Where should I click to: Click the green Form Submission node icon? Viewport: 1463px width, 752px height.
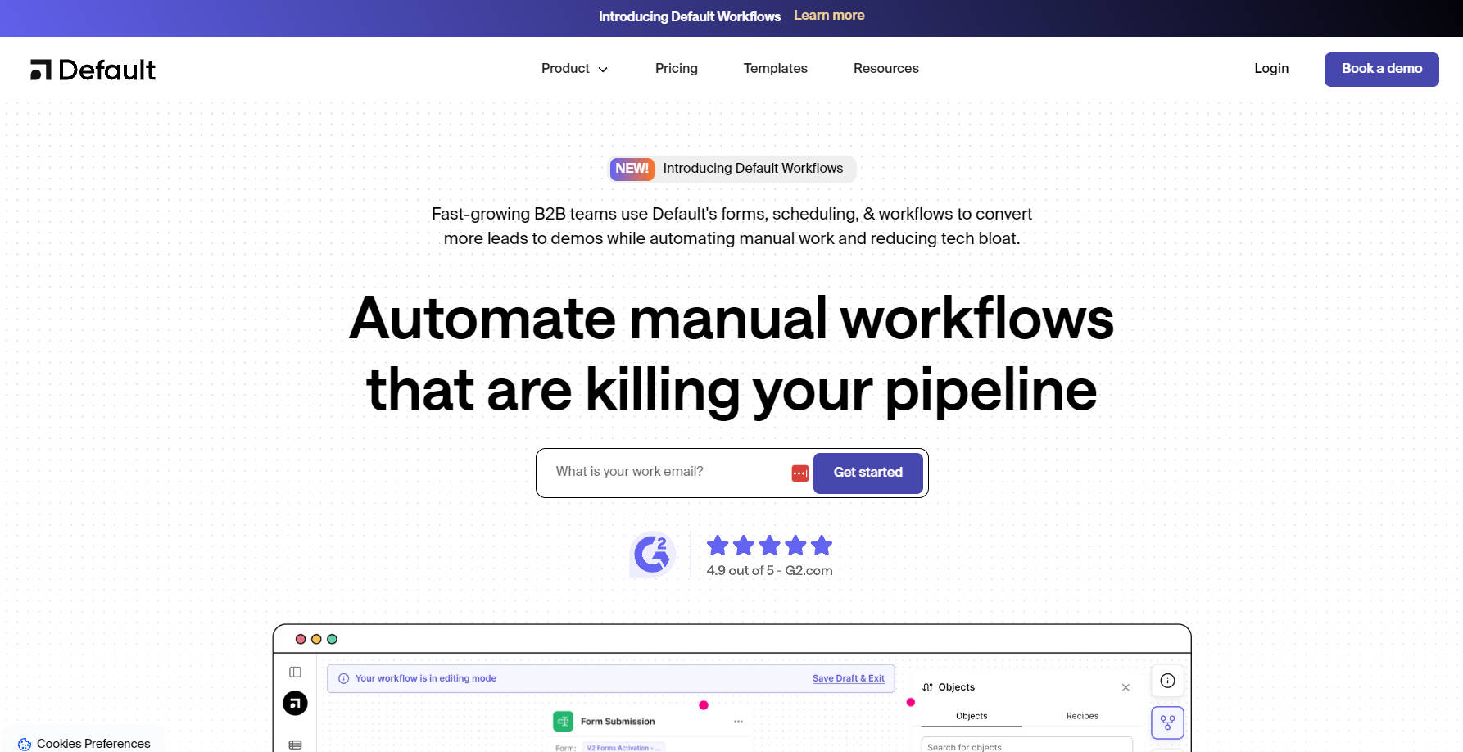click(x=563, y=721)
